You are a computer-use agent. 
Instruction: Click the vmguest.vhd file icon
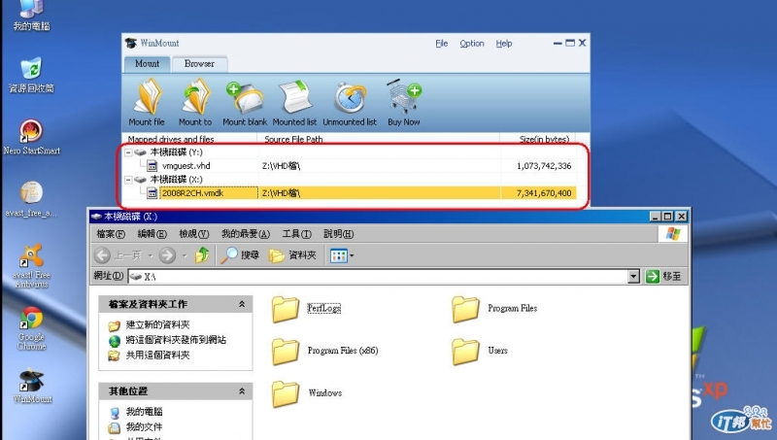pos(152,166)
